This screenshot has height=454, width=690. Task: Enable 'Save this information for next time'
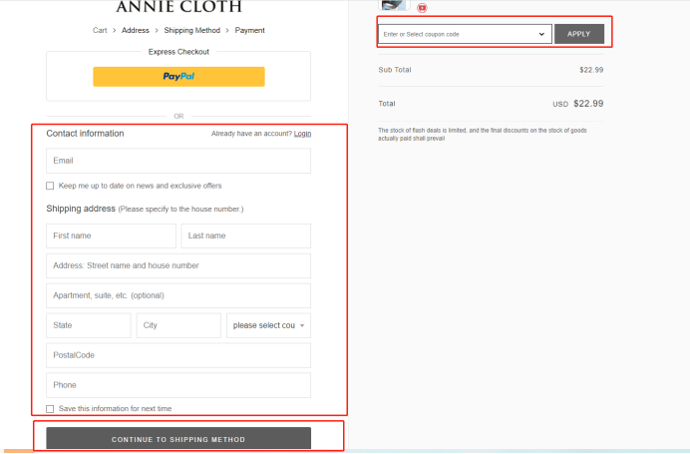pos(51,409)
